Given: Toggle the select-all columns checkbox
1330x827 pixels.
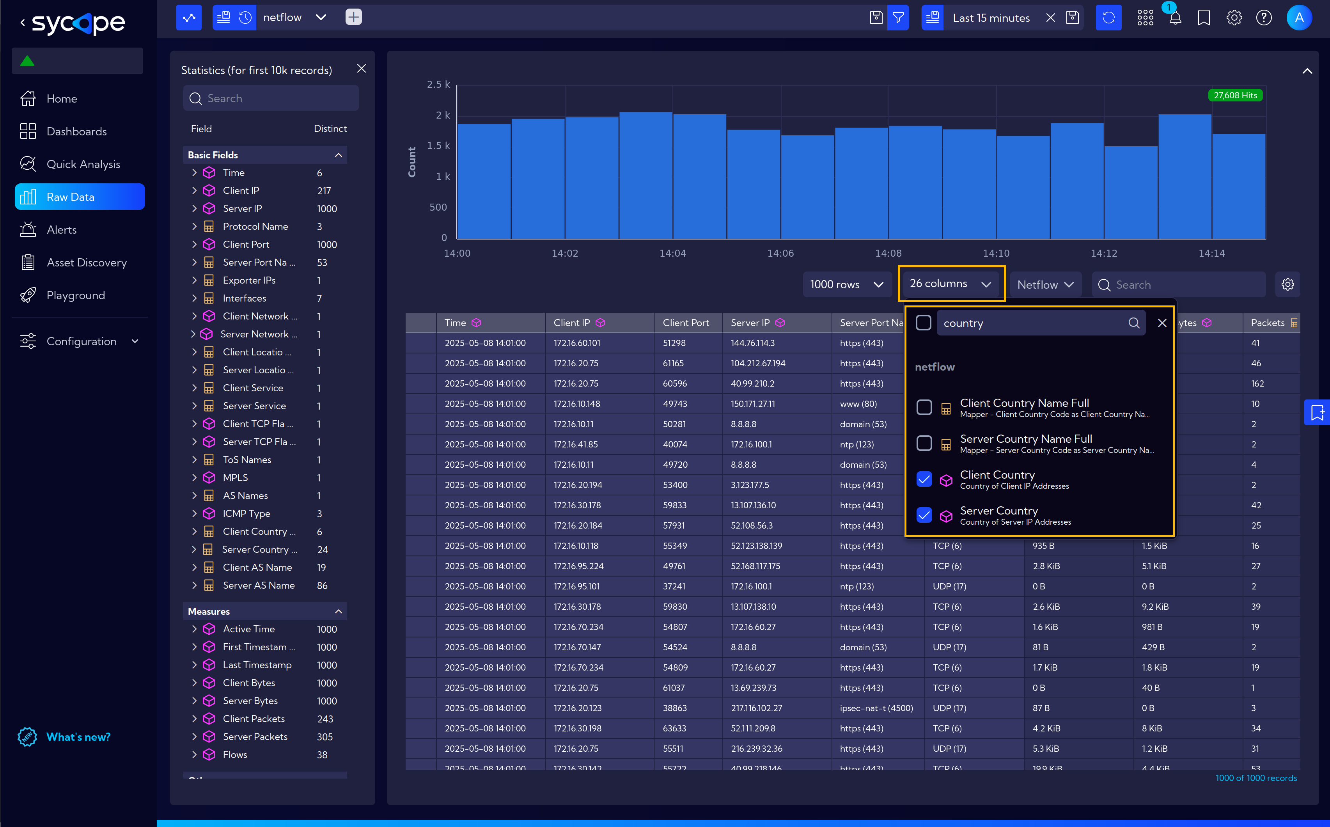Looking at the screenshot, I should coord(924,323).
